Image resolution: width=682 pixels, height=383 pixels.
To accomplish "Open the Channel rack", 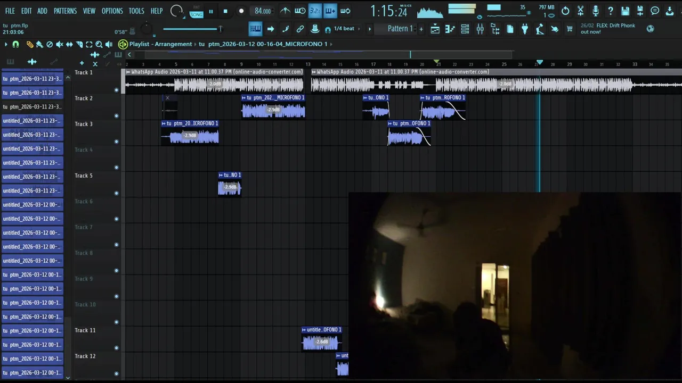I will tap(465, 29).
